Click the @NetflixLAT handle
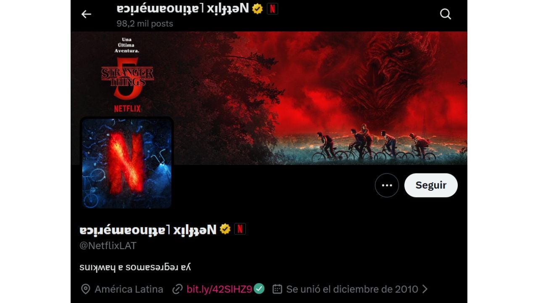 coord(108,246)
